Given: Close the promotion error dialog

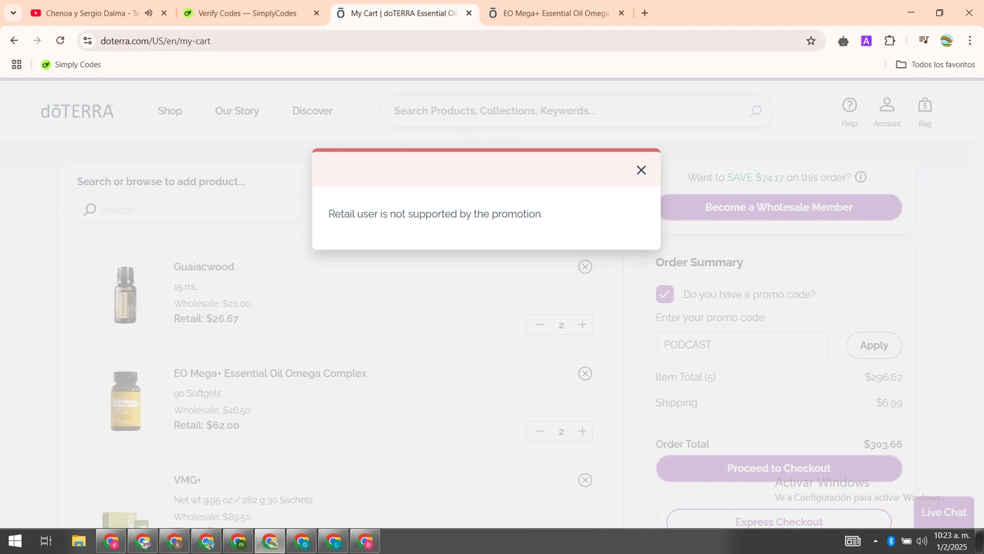Looking at the screenshot, I should coord(641,170).
